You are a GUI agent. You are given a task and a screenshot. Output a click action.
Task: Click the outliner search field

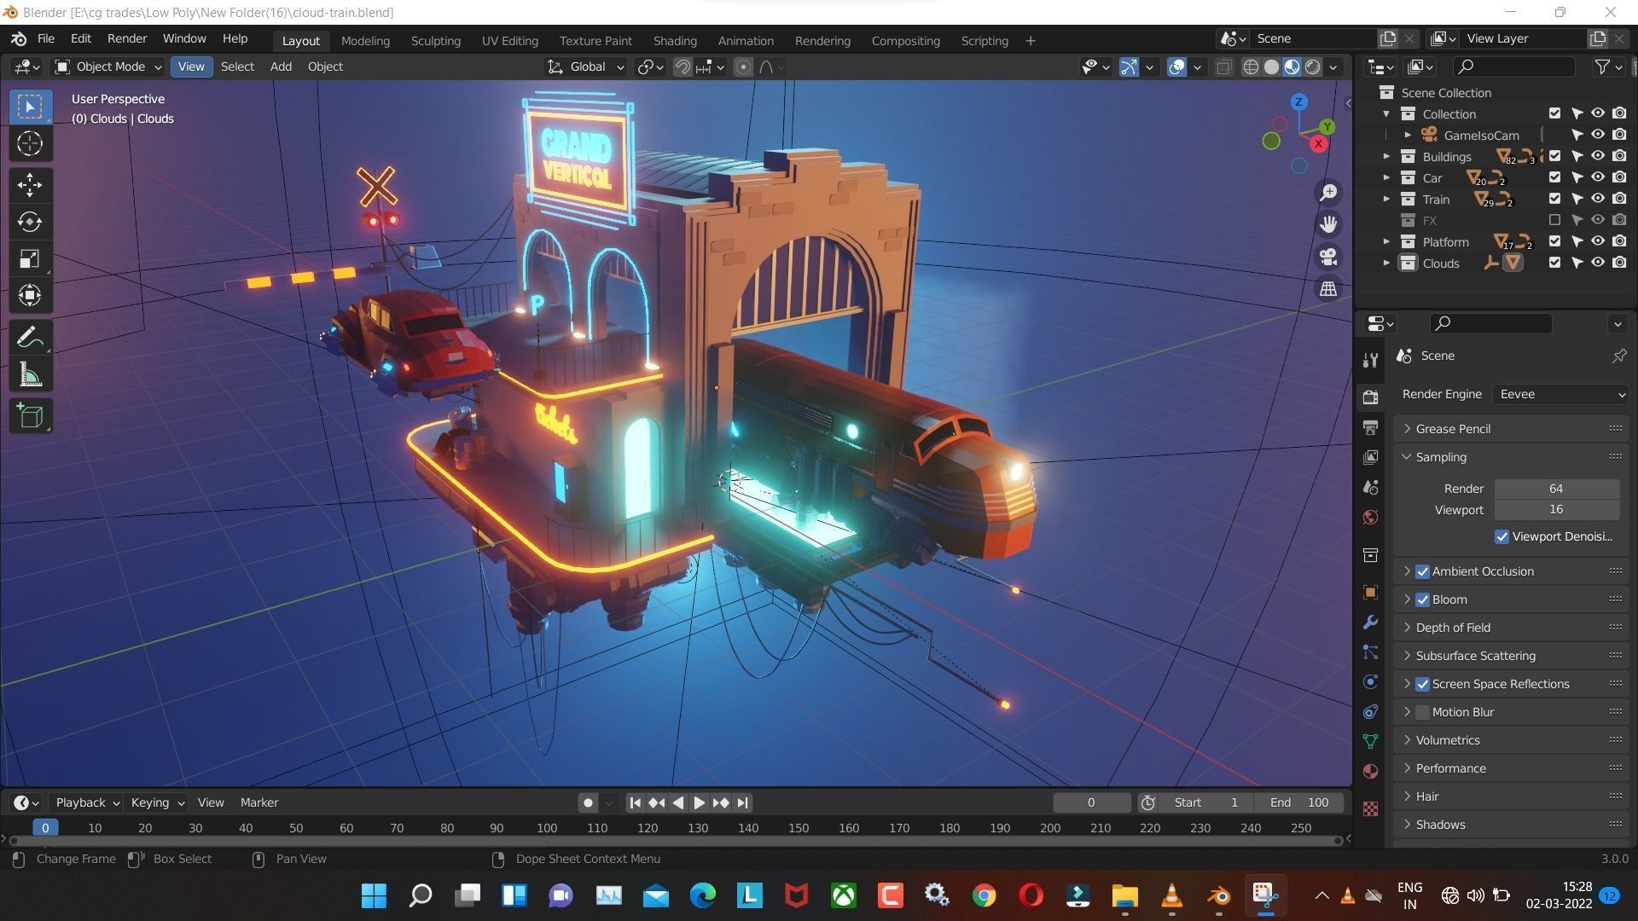coord(1514,67)
